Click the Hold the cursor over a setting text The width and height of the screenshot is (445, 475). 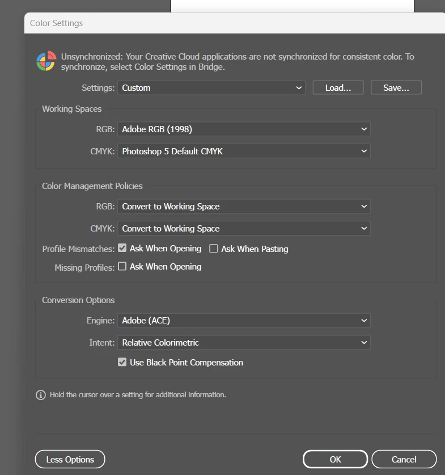138,395
